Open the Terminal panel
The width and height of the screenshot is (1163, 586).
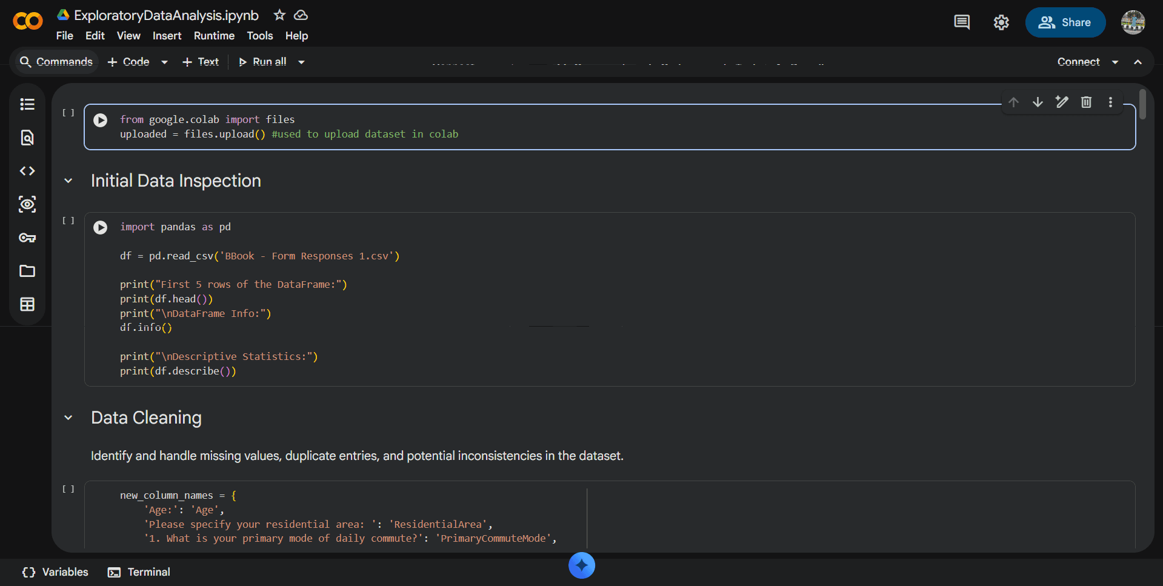click(139, 572)
